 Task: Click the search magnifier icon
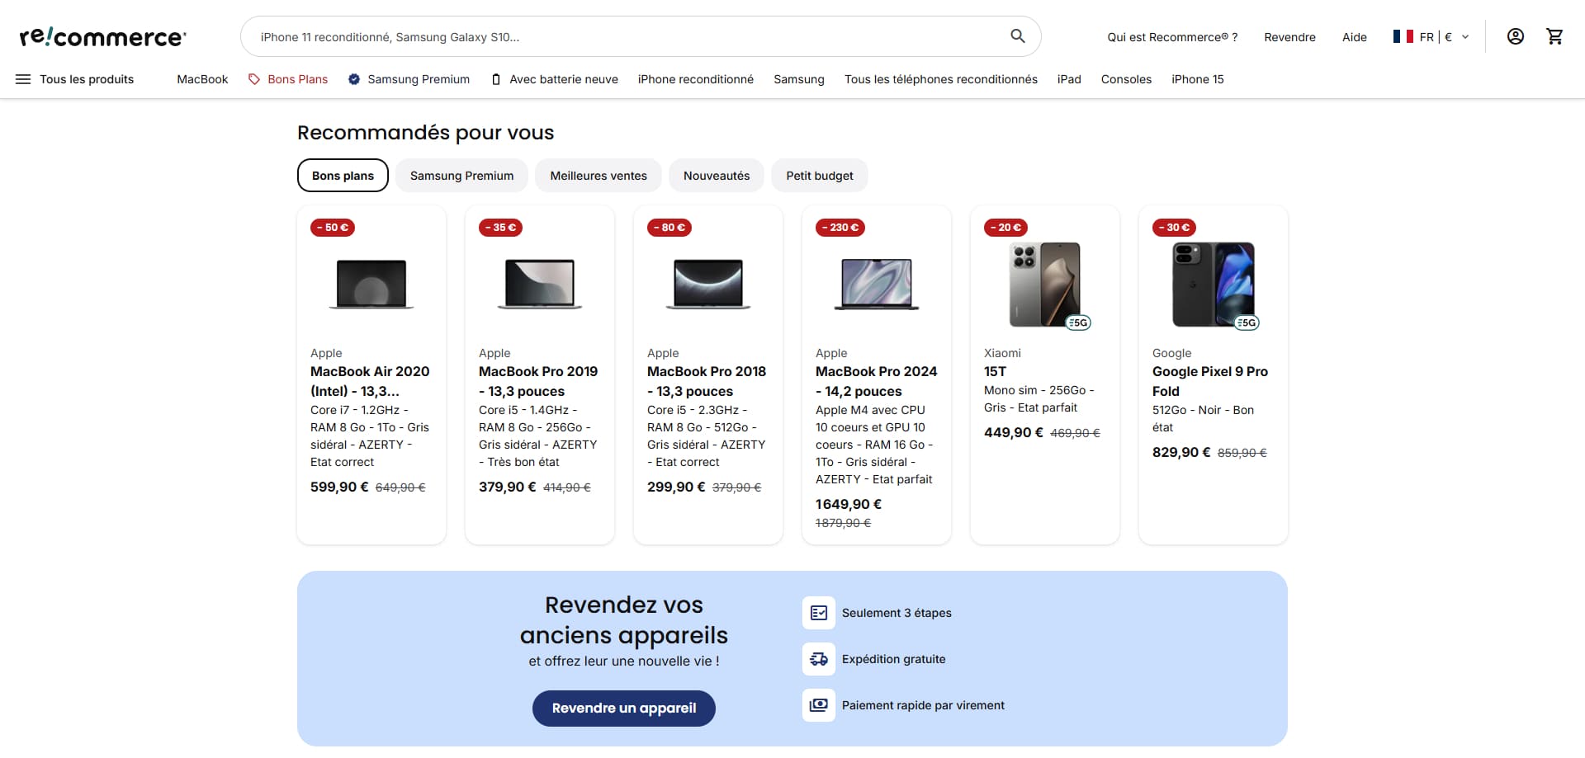click(x=1018, y=36)
